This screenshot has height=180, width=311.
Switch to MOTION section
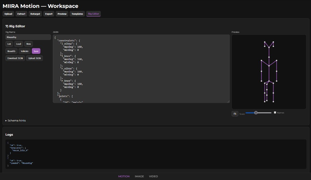(124, 176)
